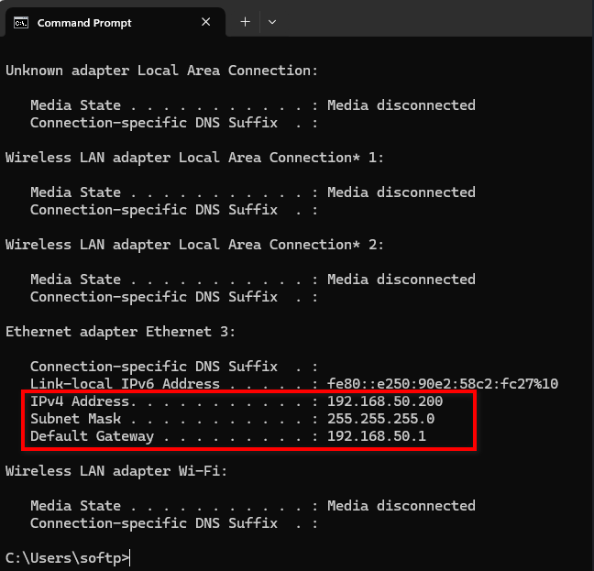This screenshot has height=571, width=594.
Task: Click the Local Area Connection* 2 heading
Action: click(194, 245)
